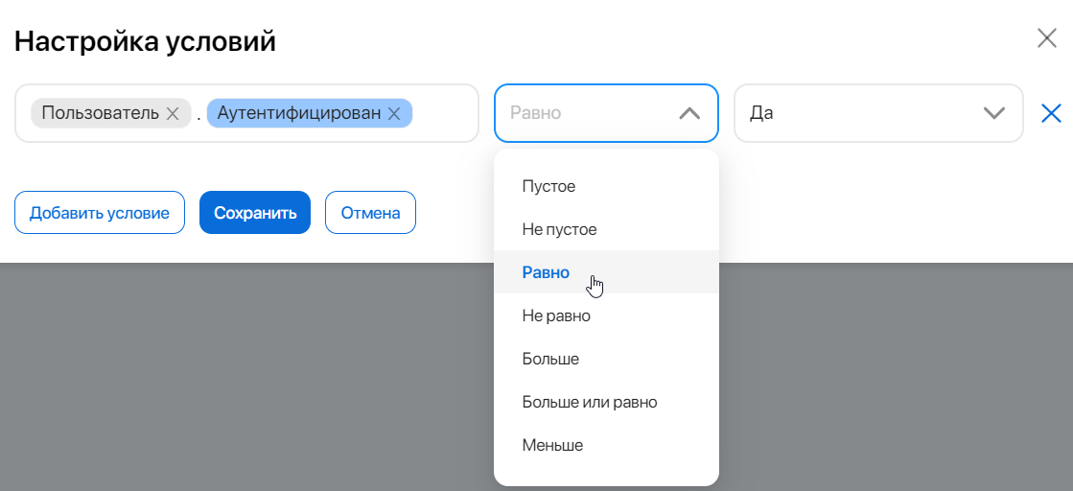
Task: Pick the highlighted Равно option
Action: [x=546, y=272]
